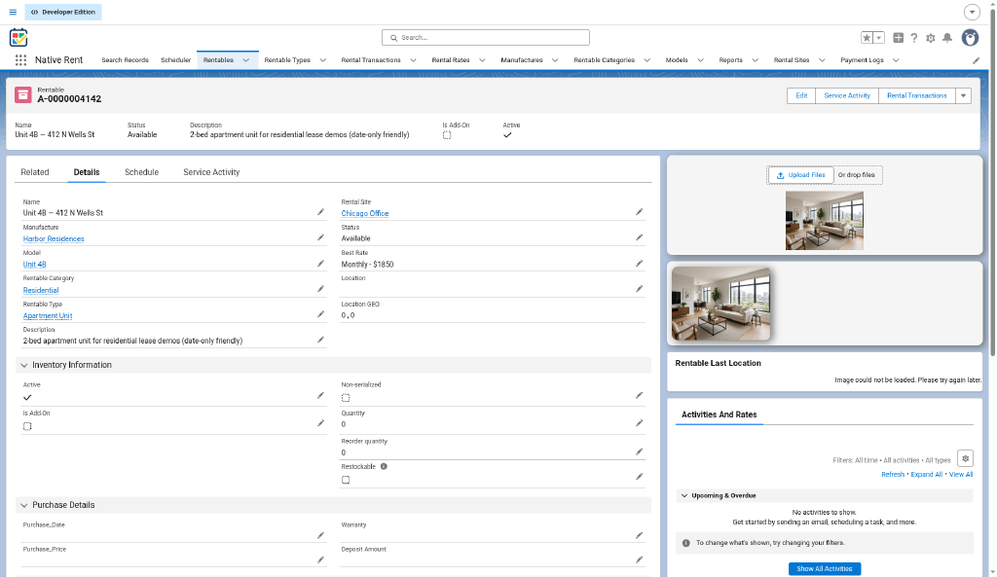
Task: Click the Service Activity button in header
Action: [x=846, y=96]
